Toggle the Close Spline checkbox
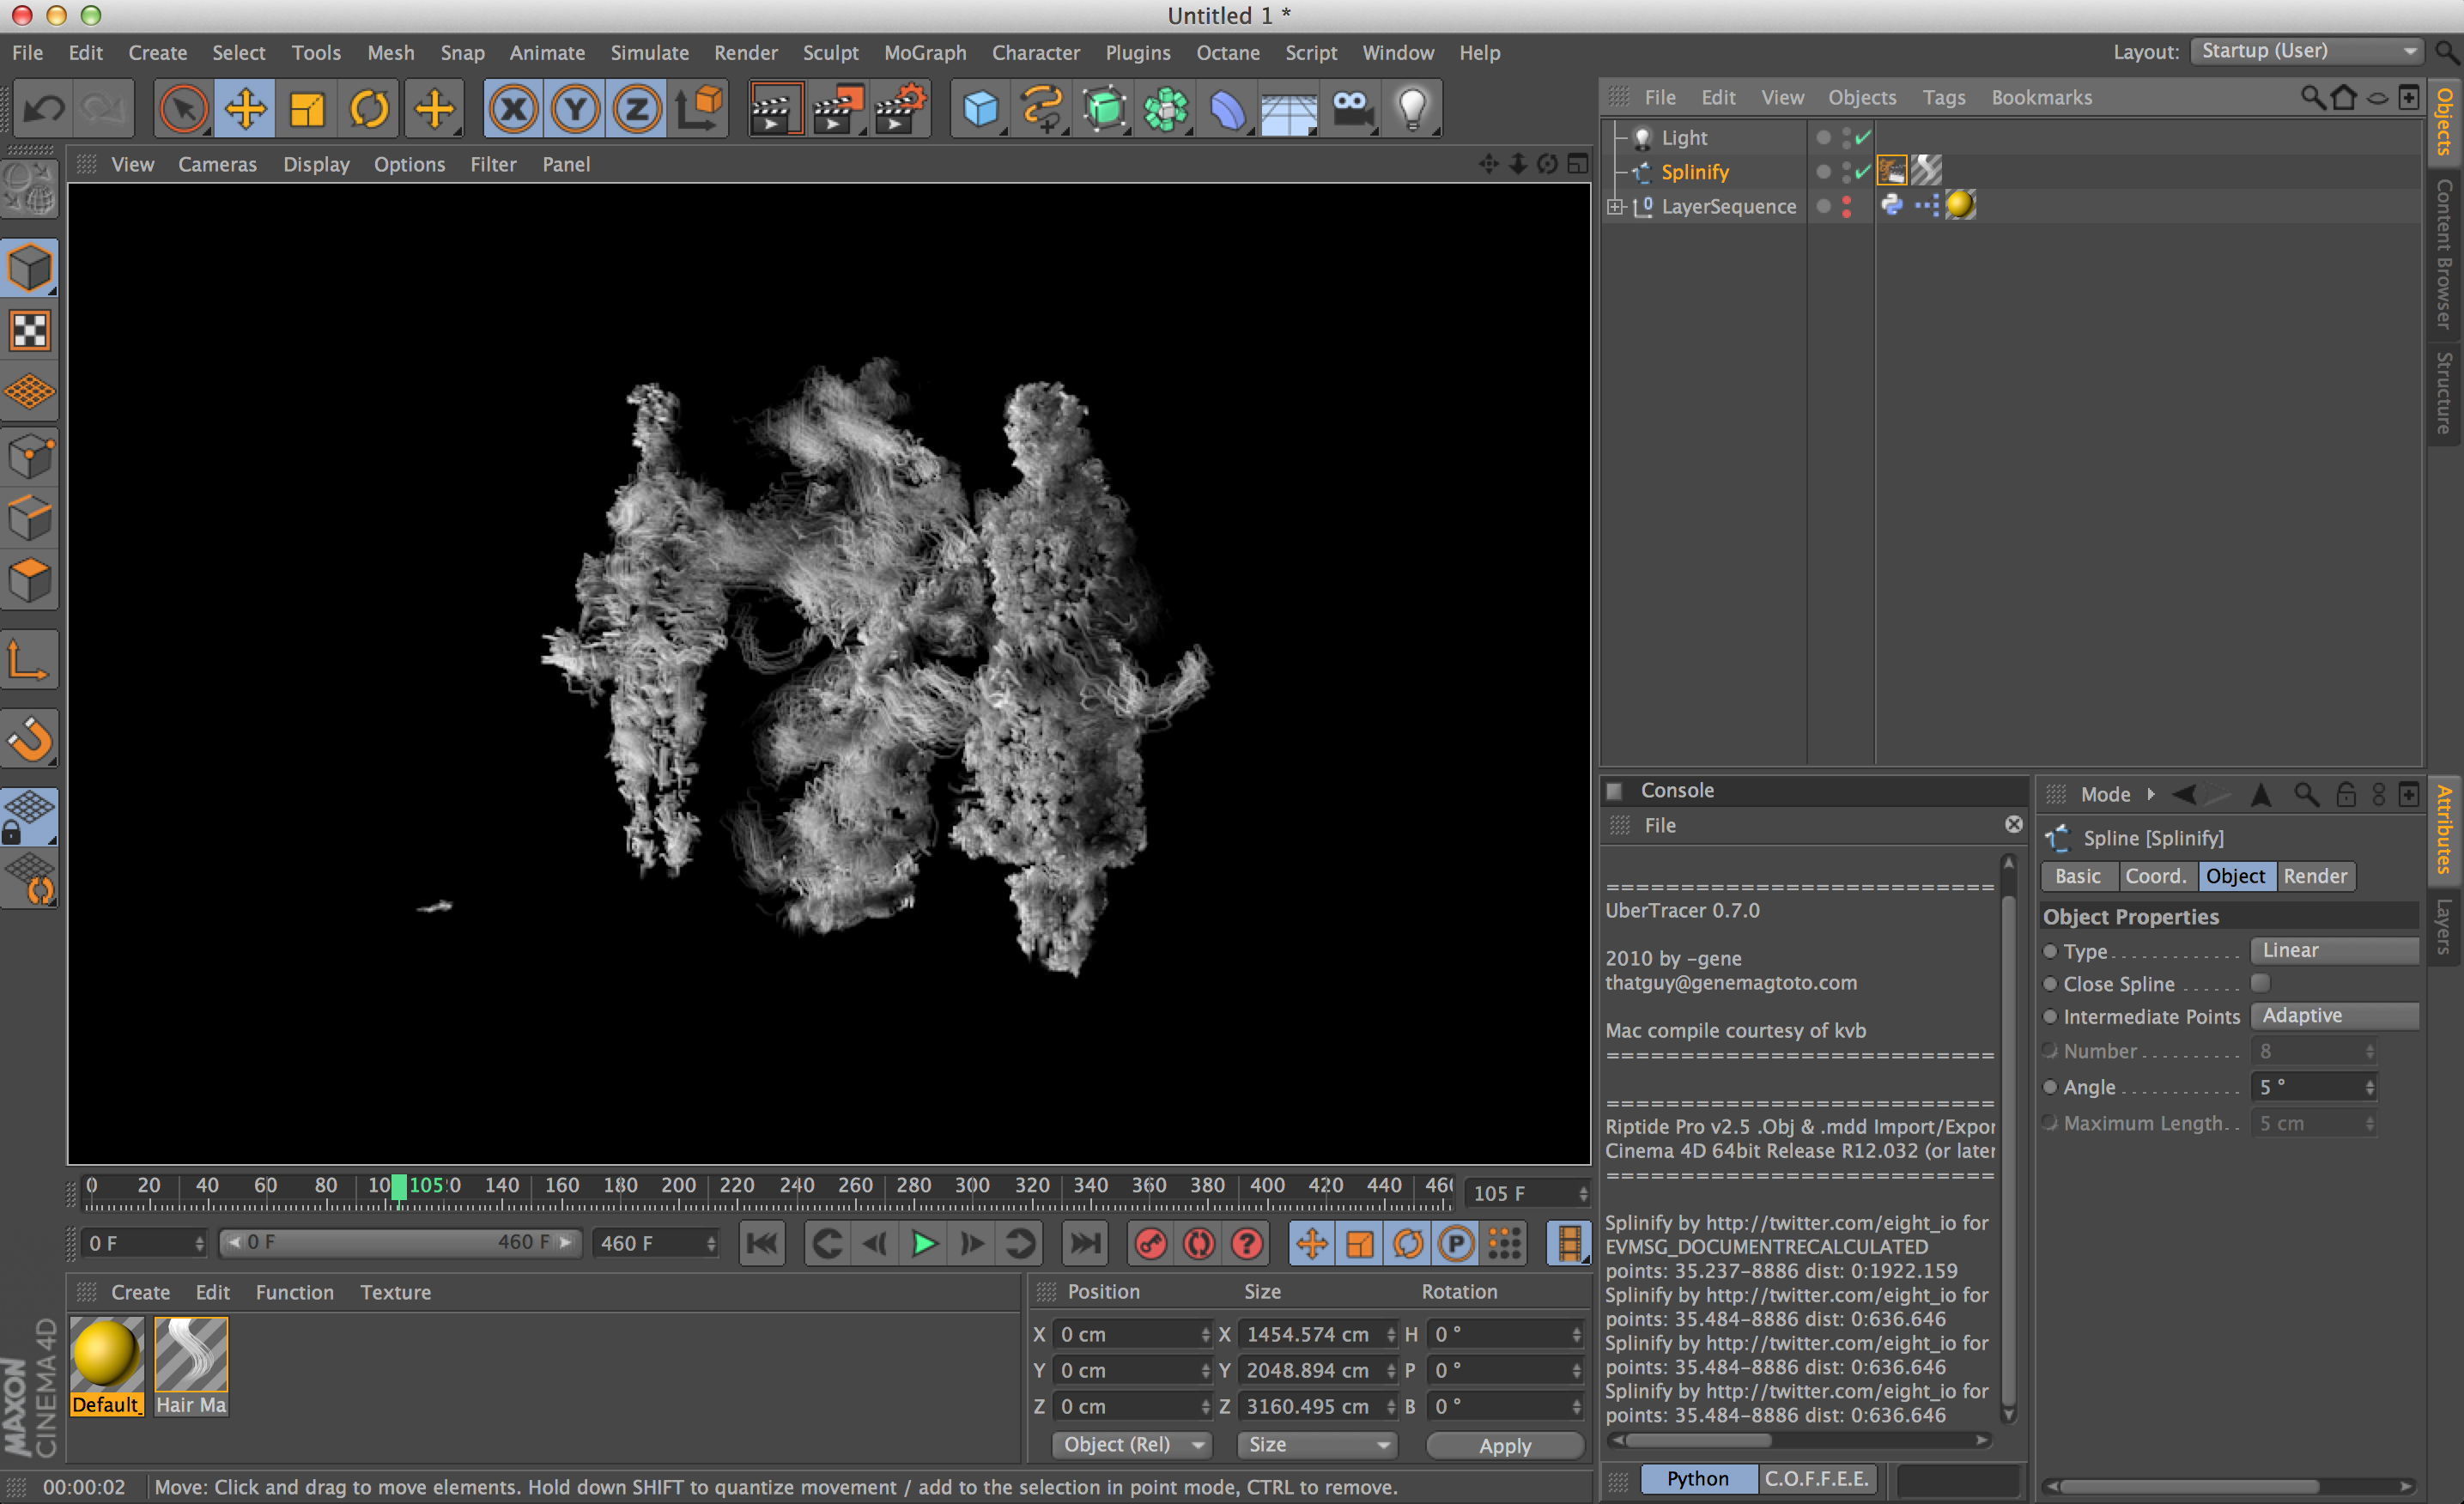Image resolution: width=2464 pixels, height=1504 pixels. 2260,983
